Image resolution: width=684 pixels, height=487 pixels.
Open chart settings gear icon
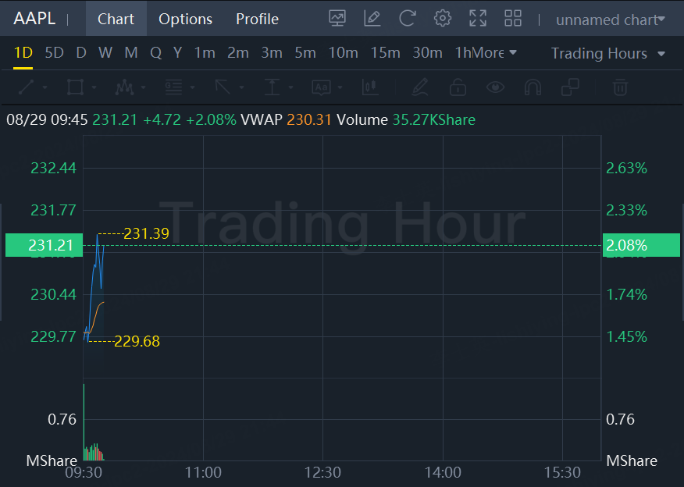443,19
